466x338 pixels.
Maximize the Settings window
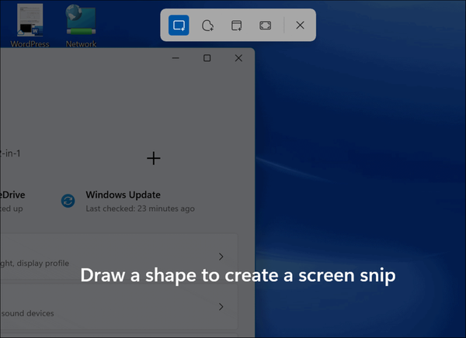coord(207,58)
